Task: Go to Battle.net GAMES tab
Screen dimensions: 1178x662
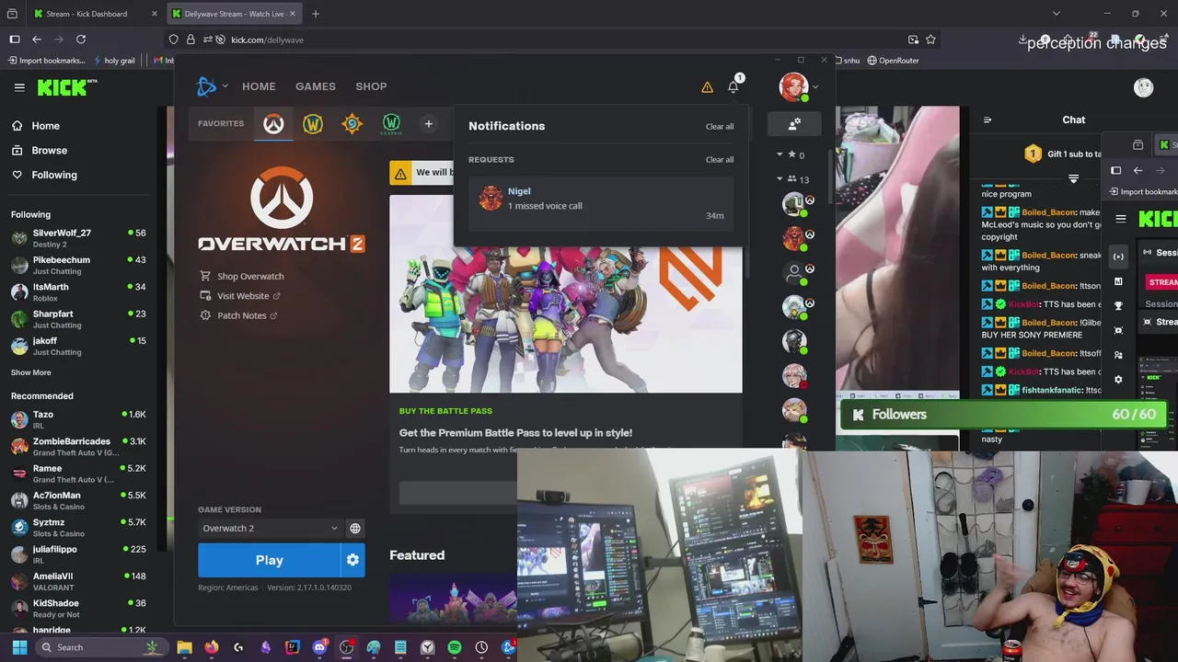Action: click(x=316, y=86)
